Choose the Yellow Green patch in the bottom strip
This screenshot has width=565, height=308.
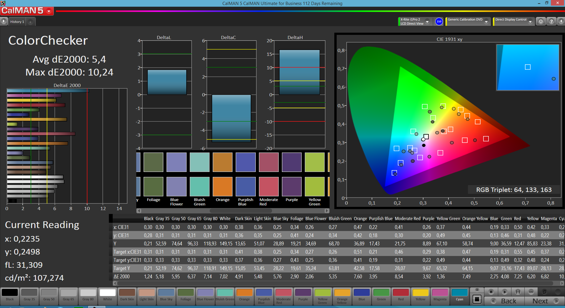(x=323, y=296)
